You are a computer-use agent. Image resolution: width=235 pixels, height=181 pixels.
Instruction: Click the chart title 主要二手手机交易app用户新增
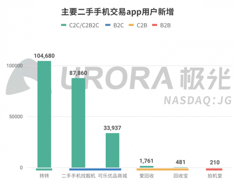[117, 12]
